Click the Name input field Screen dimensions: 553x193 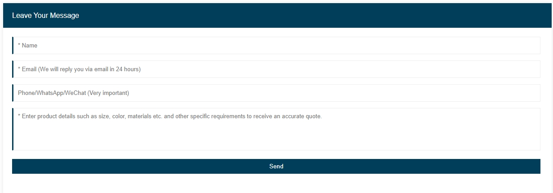coord(276,45)
